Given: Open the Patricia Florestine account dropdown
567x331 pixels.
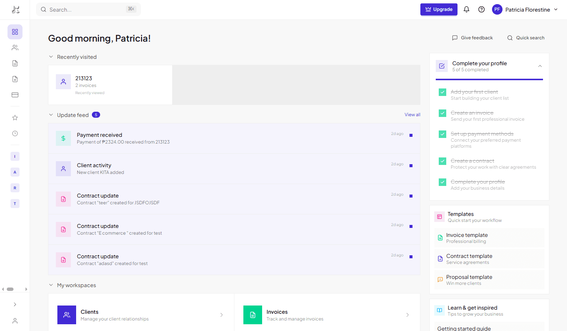Looking at the screenshot, I should 525,9.
